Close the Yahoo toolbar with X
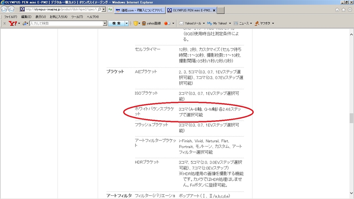This screenshot has width=354, height=199. [x=4, y=23]
